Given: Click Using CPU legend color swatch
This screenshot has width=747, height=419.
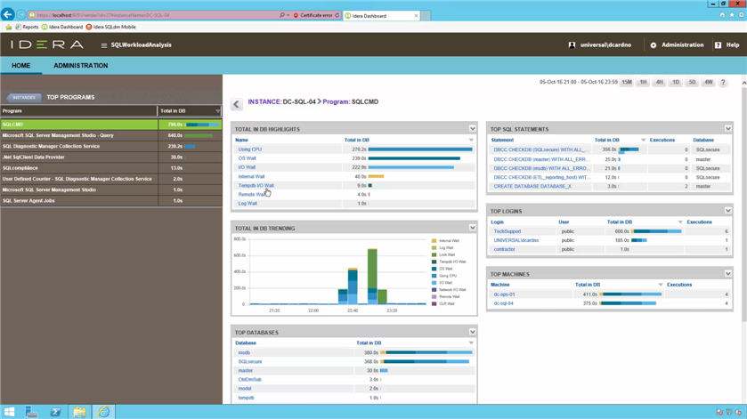Looking at the screenshot, I should point(434,276).
